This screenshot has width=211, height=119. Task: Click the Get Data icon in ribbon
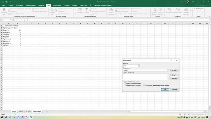point(4,11)
